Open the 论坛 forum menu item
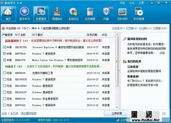Screen dimensions: 171x123 [132, 3]
